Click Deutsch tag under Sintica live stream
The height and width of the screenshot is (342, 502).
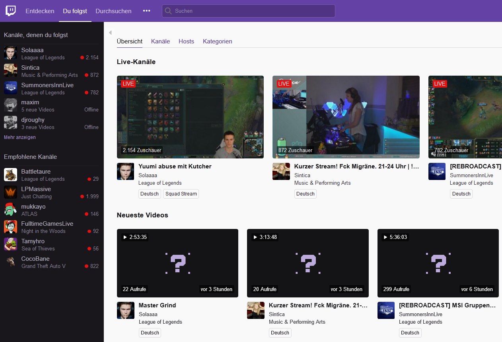click(305, 194)
